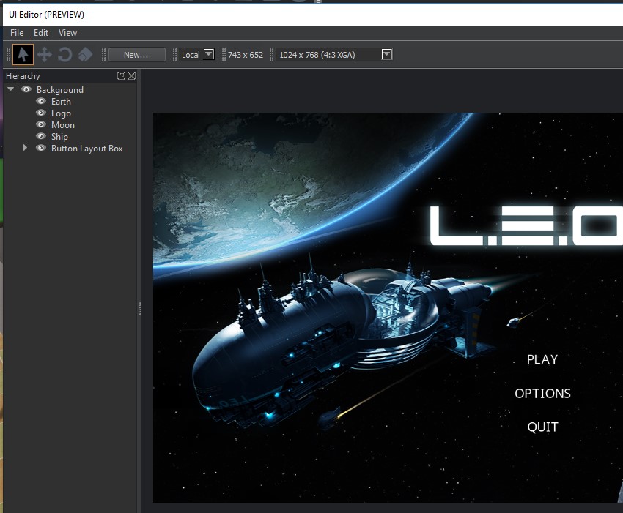Hide the Logo element

(40, 113)
